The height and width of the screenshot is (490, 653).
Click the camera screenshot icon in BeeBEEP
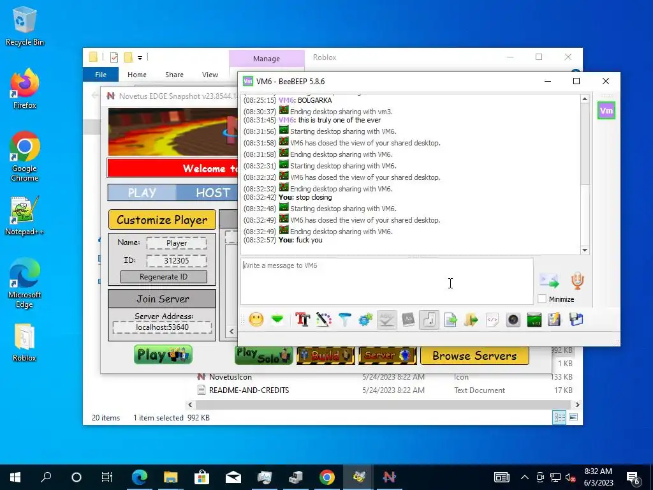coord(513,320)
